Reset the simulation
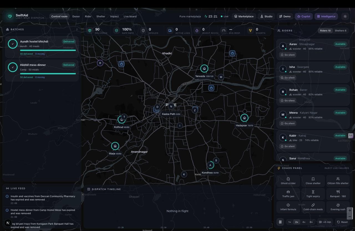This screenshot has width=355, height=231. point(342,222)
